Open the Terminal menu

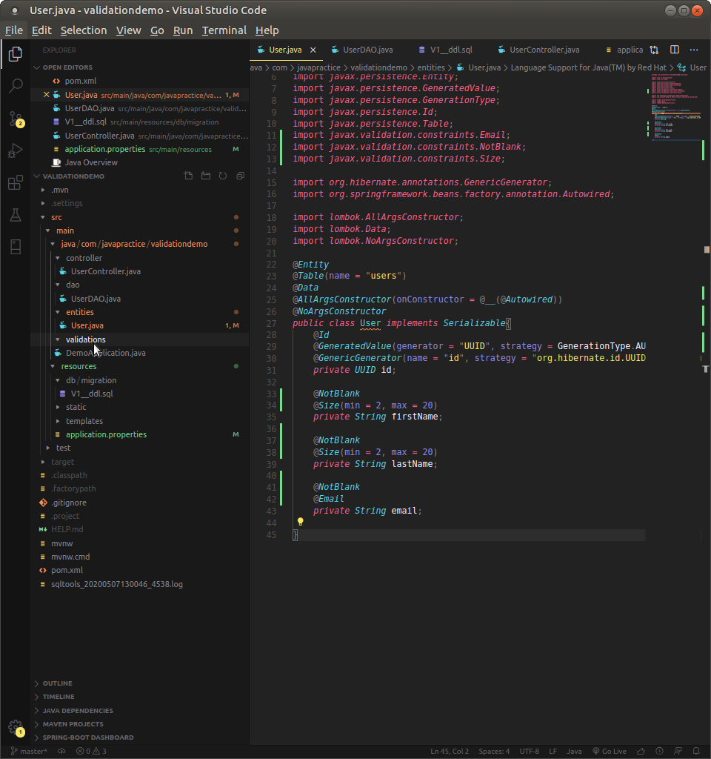224,30
